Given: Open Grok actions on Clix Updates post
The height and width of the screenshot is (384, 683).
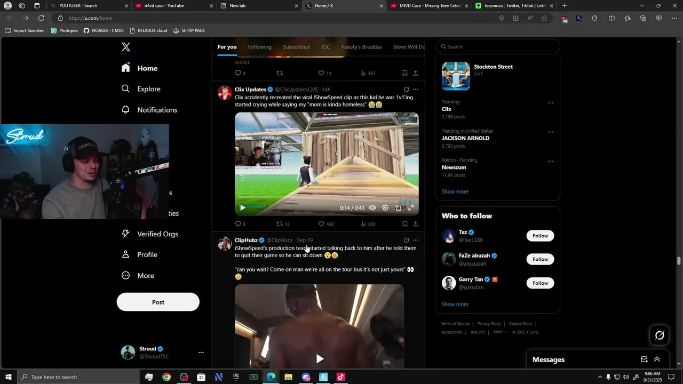Looking at the screenshot, I should click(406, 90).
